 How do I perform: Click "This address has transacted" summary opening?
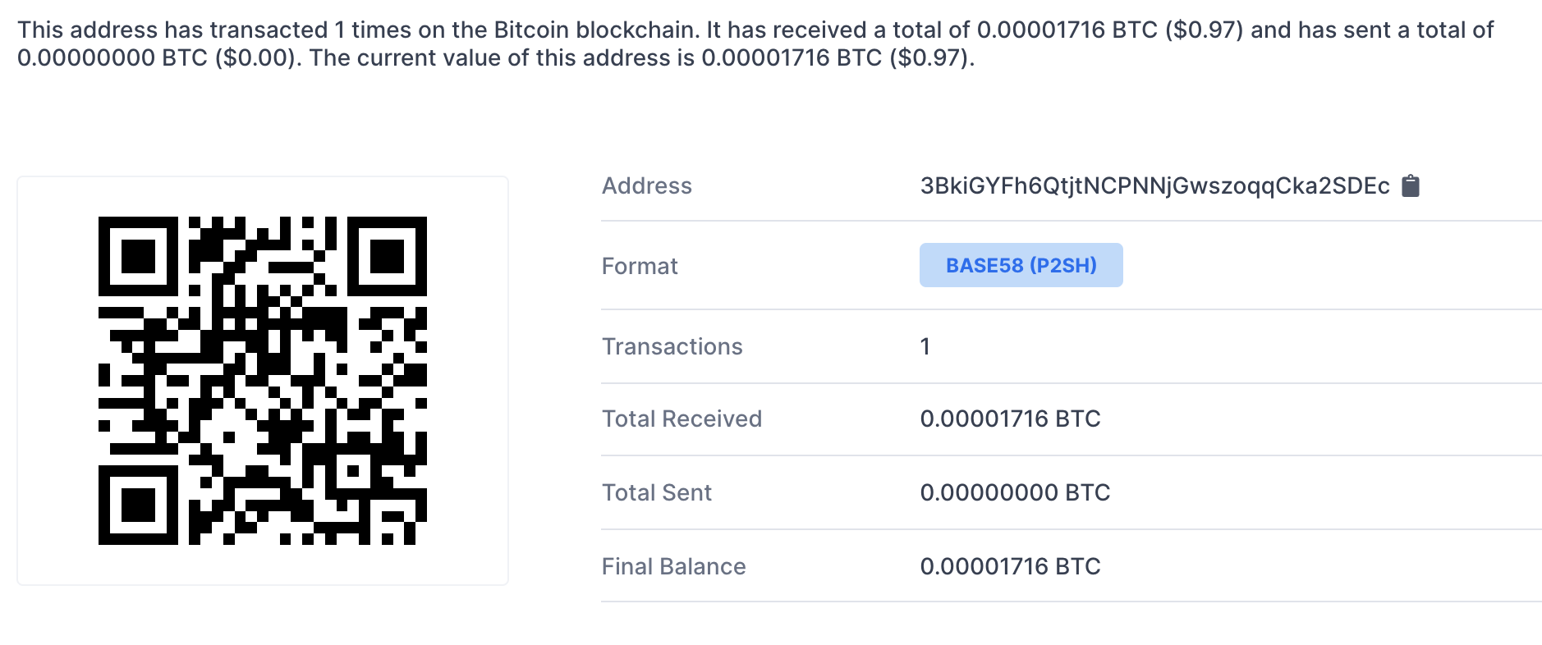(172, 30)
